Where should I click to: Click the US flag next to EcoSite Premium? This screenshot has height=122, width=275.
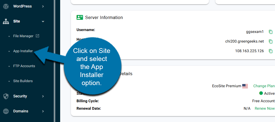(x=245, y=86)
